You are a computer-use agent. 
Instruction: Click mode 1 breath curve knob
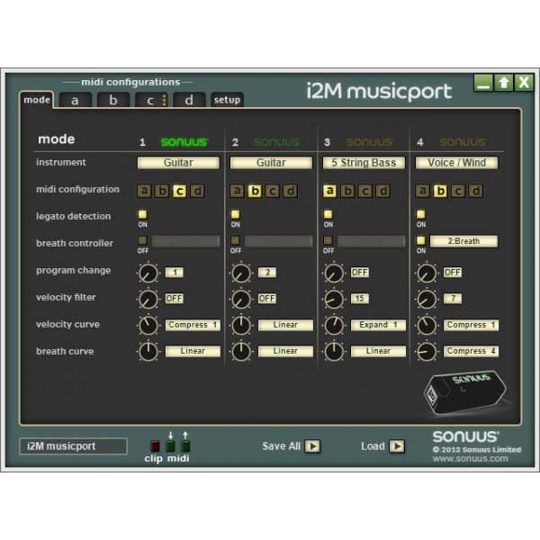148,352
